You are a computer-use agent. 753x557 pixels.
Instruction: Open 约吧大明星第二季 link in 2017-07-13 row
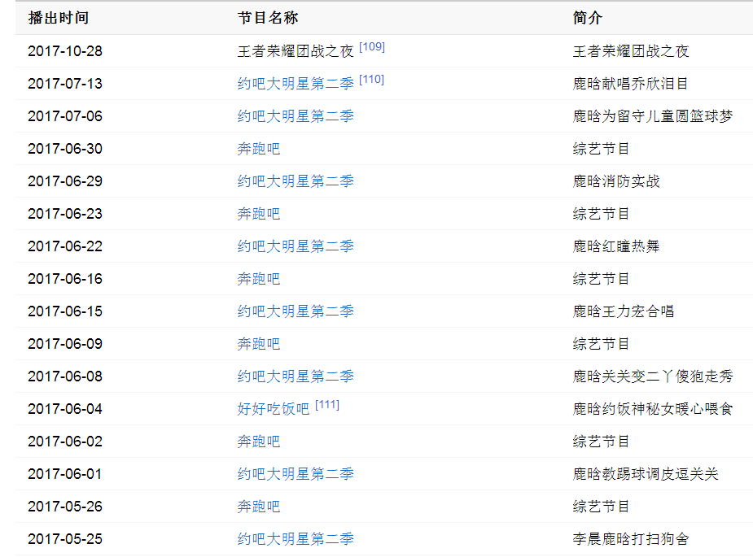[x=296, y=84]
